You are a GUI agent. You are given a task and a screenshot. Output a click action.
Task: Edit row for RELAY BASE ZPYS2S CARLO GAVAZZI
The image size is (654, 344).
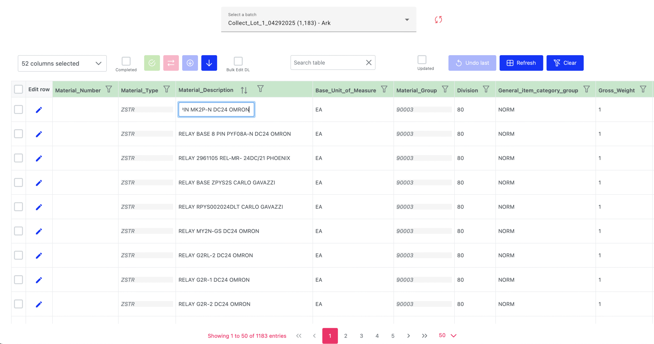(x=39, y=183)
